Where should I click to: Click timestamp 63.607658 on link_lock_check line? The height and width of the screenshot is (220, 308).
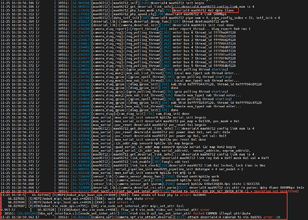coord(81,165)
